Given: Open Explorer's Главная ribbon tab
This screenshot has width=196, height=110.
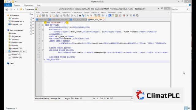Looking at the screenshot, I should click(x=17, y=5).
